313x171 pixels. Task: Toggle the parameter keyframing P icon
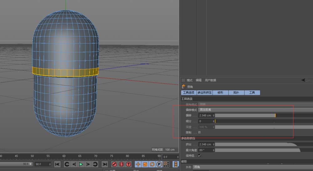pos(159,164)
